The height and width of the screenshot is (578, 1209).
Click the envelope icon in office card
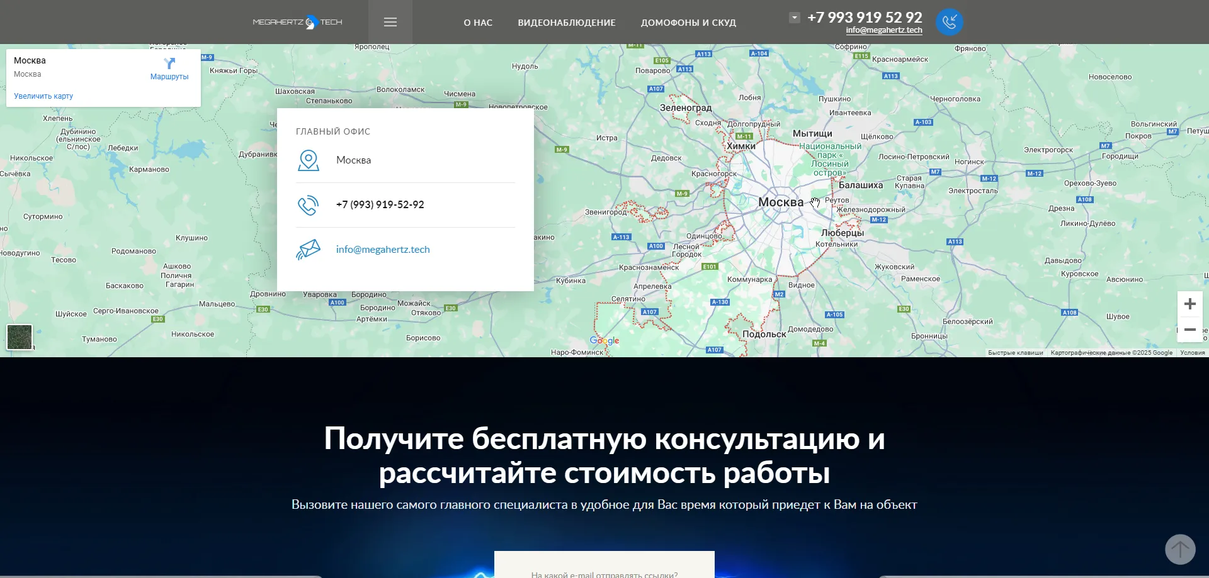point(309,250)
